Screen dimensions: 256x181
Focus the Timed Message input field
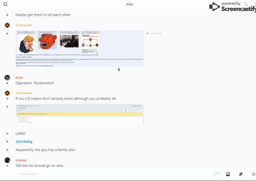click(103, 174)
